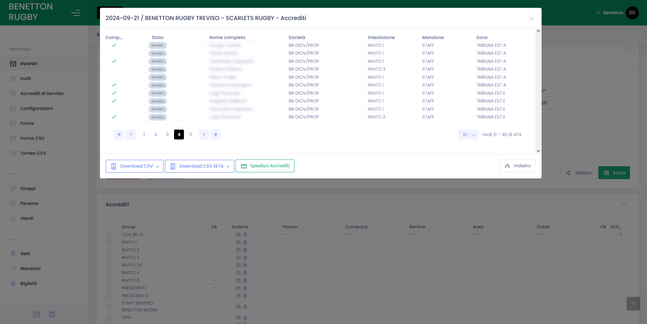
Task: Open the Download CSV SETA dropdown button
Action: (x=200, y=166)
